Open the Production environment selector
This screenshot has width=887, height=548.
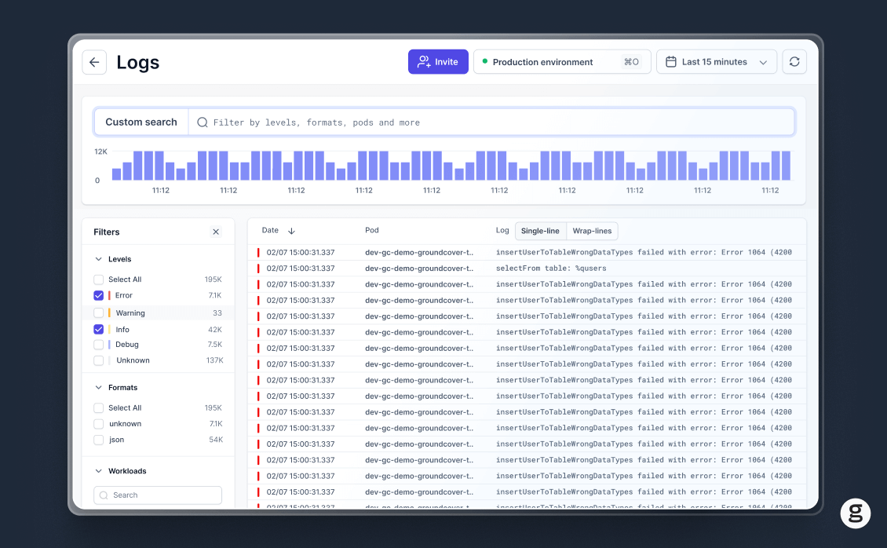[562, 62]
